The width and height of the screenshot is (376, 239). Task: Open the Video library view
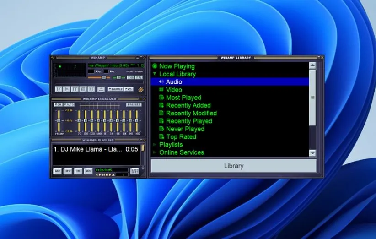174,90
